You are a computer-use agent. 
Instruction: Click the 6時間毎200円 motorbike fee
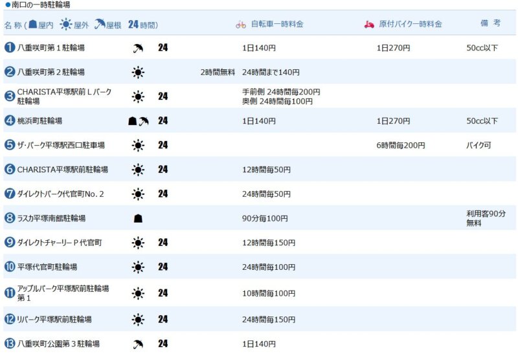[x=401, y=146]
